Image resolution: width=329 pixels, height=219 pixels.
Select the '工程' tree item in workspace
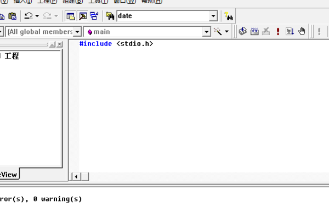[12, 56]
